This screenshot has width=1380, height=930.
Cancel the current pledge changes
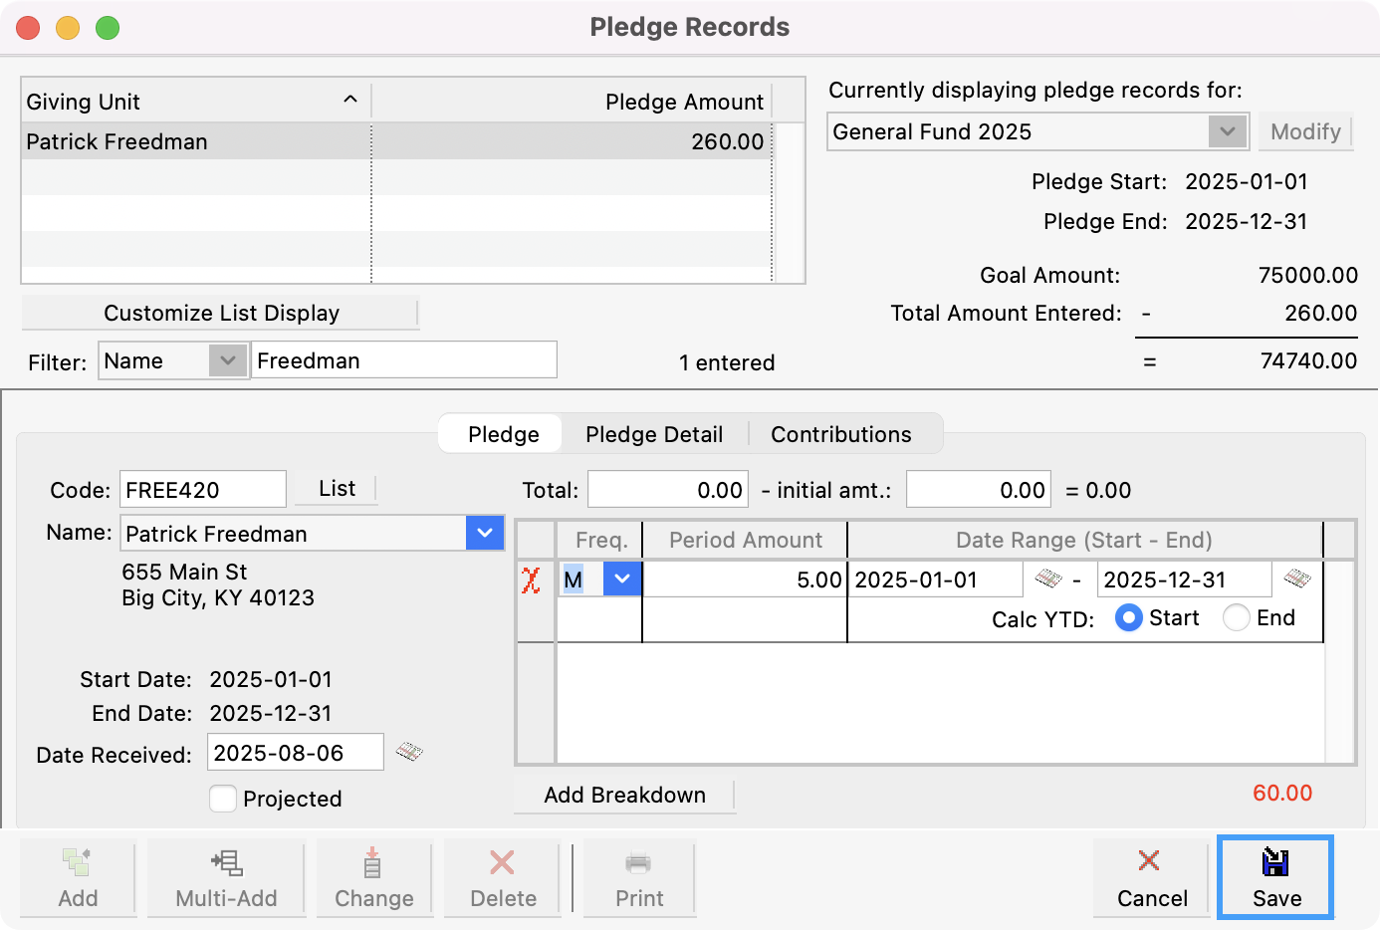tap(1151, 876)
